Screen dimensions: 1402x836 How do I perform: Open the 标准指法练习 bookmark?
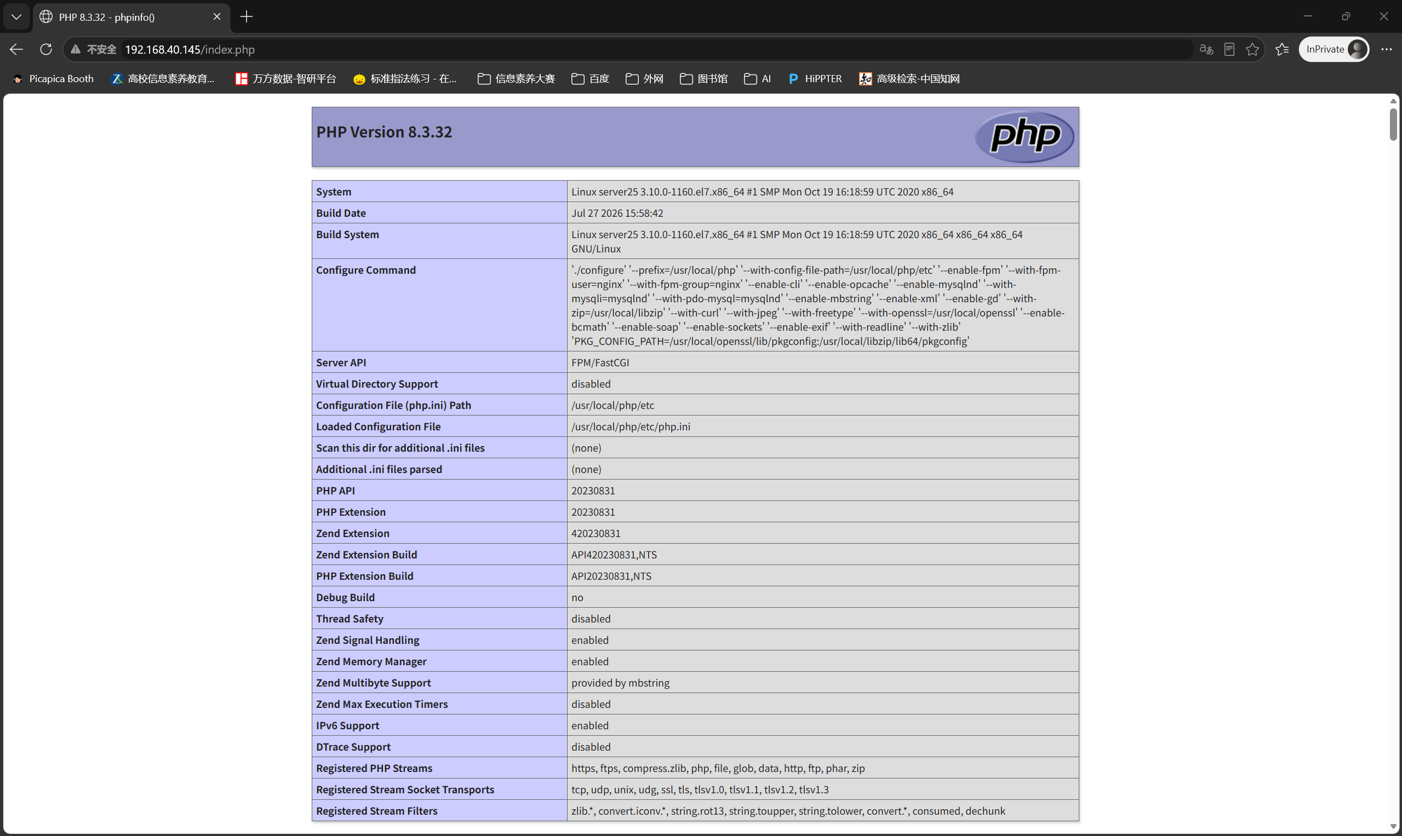[405, 79]
